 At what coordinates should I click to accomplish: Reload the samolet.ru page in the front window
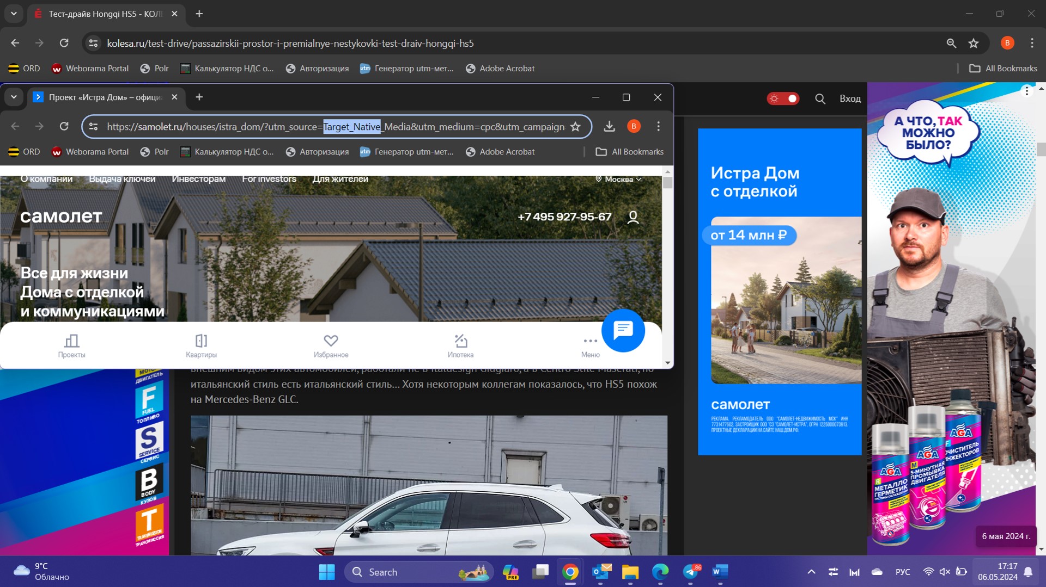(x=64, y=126)
